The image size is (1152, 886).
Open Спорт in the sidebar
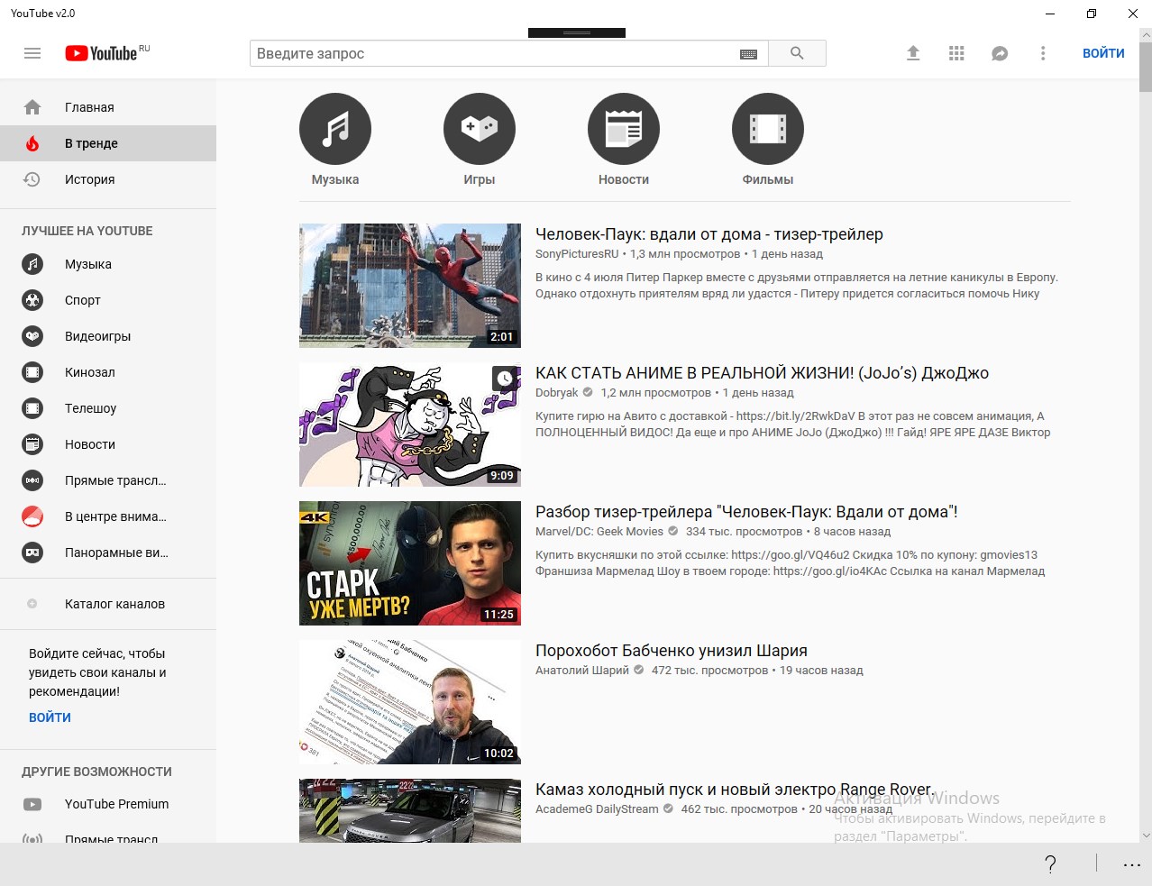click(108, 300)
